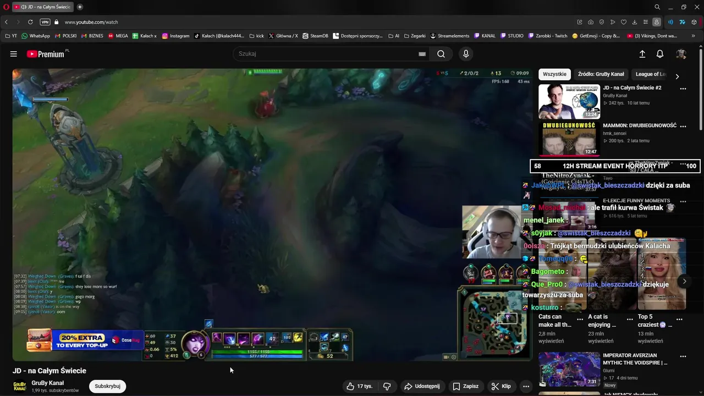Open the YouTube hamburger guide menu
Viewport: 704px width, 396px height.
(14, 54)
